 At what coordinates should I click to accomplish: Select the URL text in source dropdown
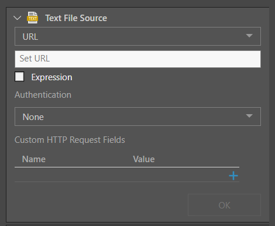(30, 37)
